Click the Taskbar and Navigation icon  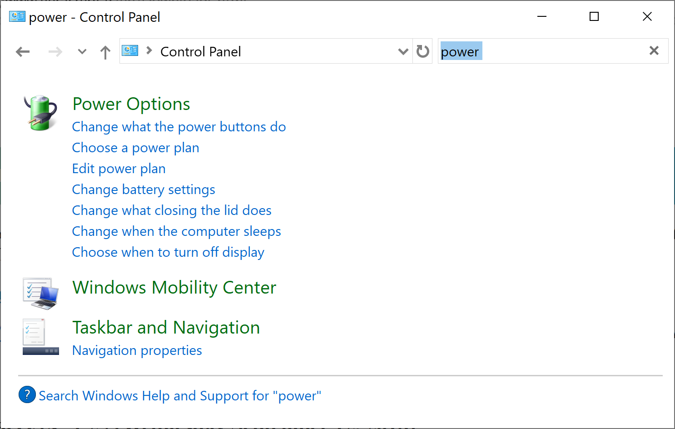[41, 337]
